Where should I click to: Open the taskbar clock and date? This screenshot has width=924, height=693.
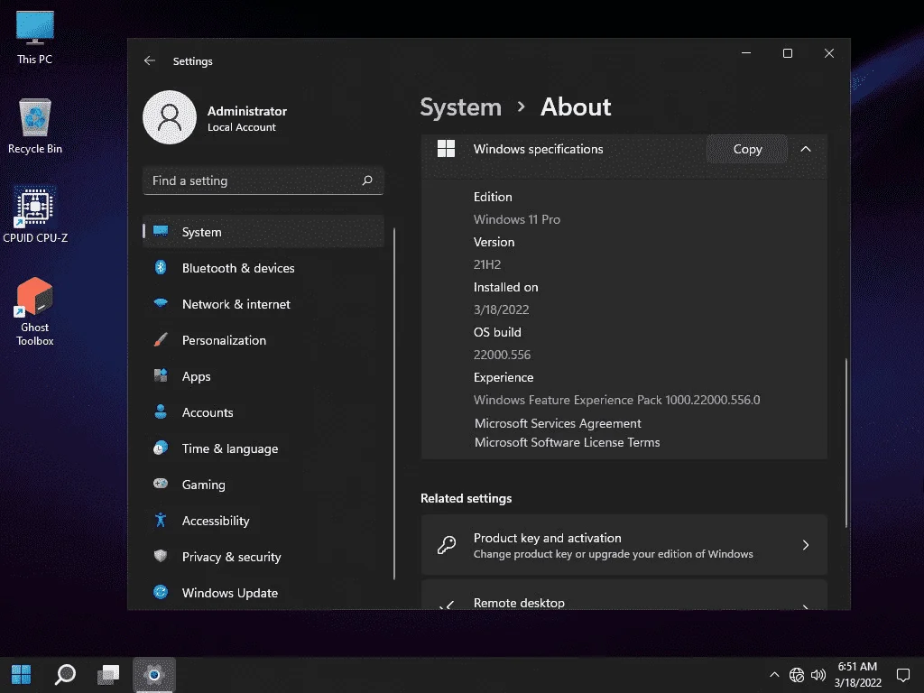(x=857, y=675)
